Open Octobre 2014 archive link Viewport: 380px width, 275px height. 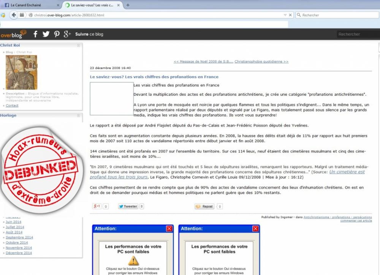[17, 242]
